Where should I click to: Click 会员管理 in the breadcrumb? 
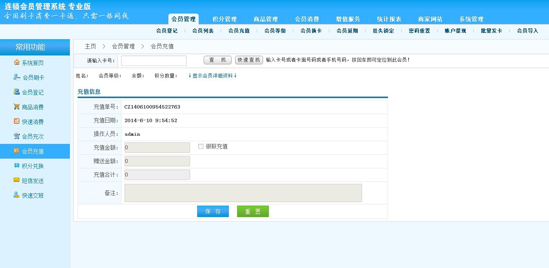(x=123, y=46)
